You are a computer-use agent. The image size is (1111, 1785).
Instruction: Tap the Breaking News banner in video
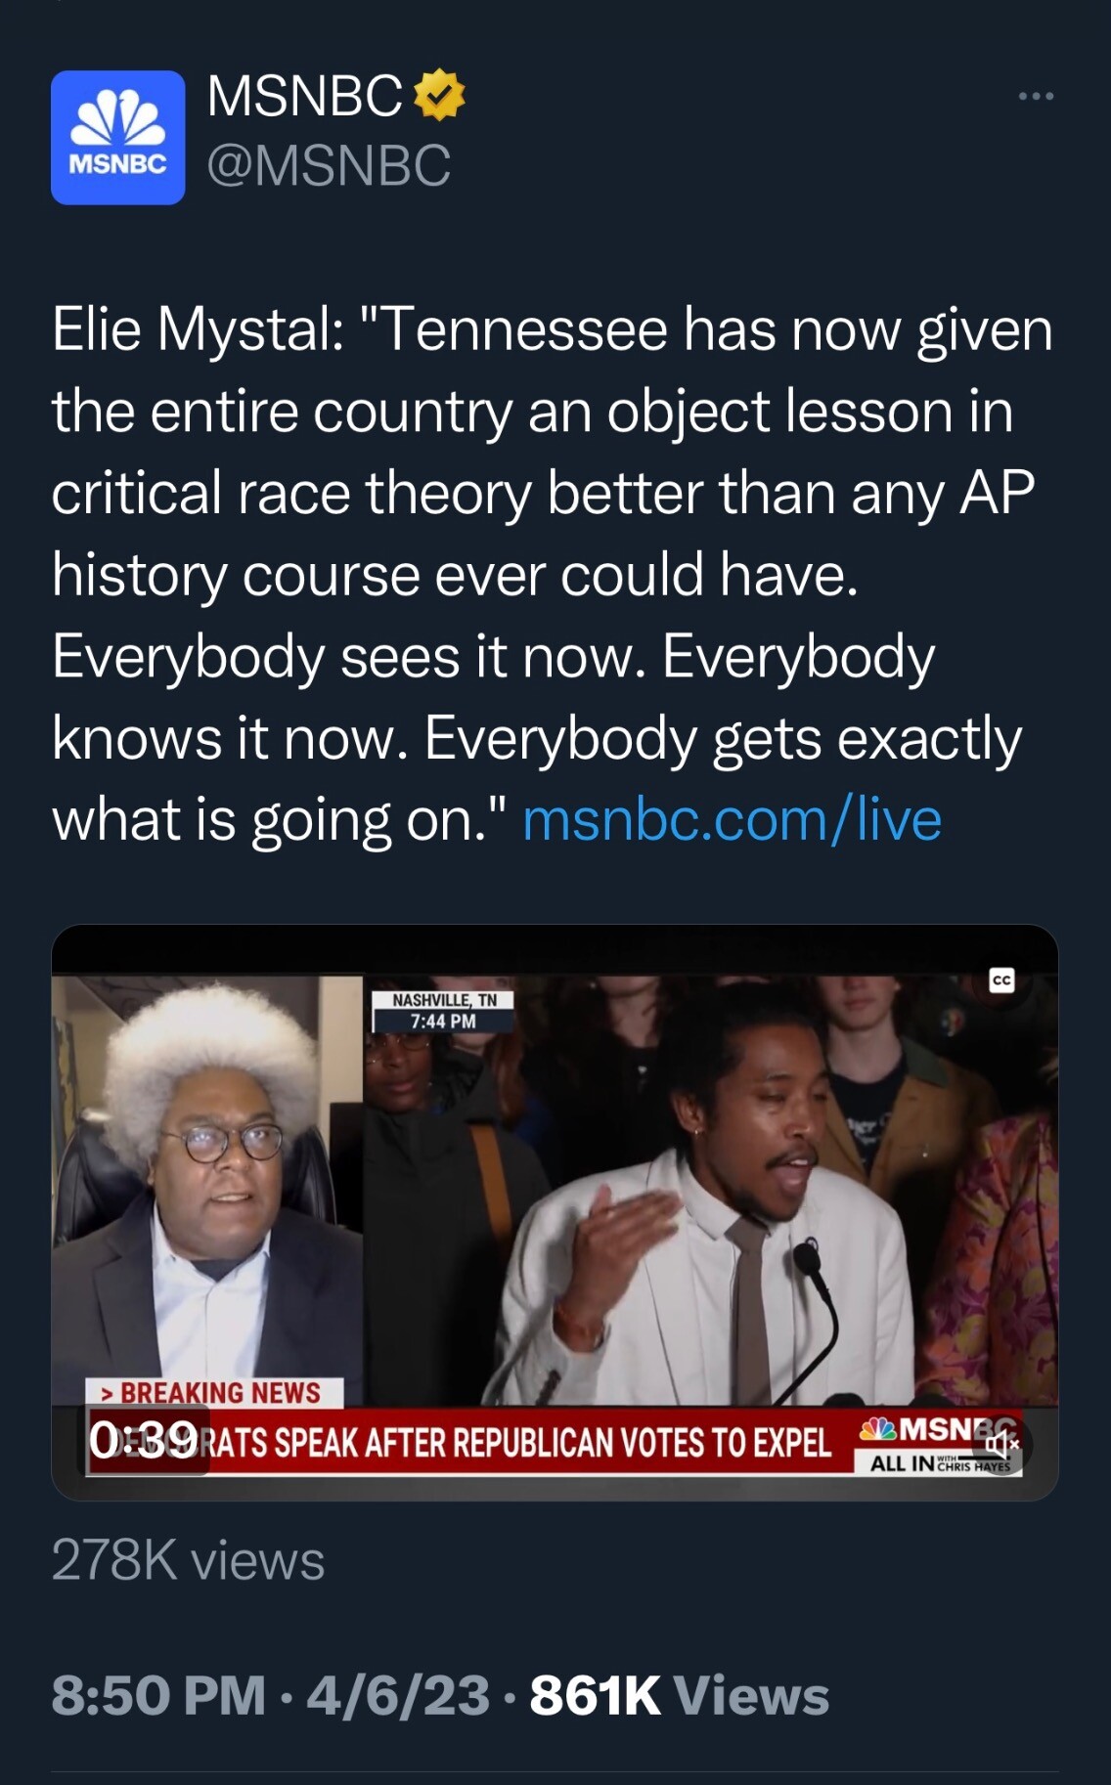(214, 1392)
